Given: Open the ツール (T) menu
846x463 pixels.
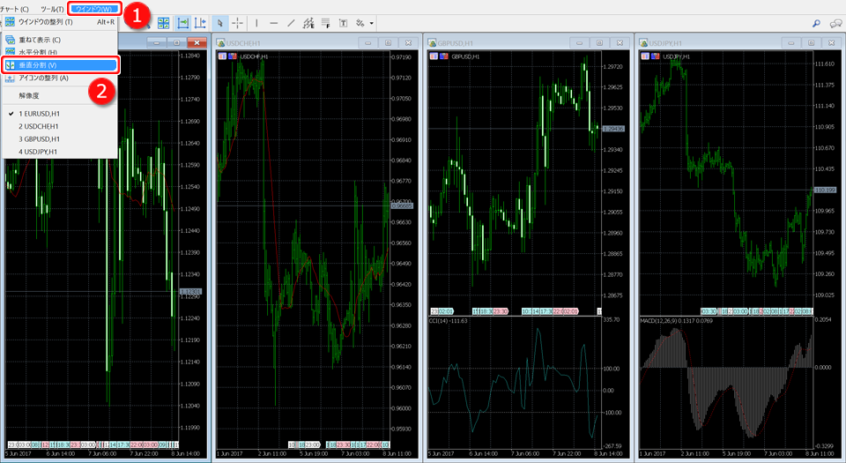Looking at the screenshot, I should pyautogui.click(x=52, y=8).
